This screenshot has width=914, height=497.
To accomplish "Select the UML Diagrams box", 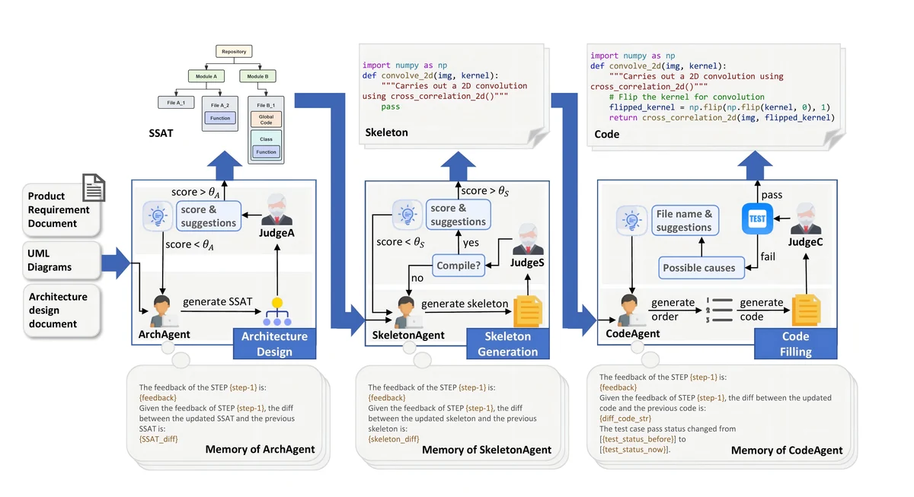I will 61,260.
